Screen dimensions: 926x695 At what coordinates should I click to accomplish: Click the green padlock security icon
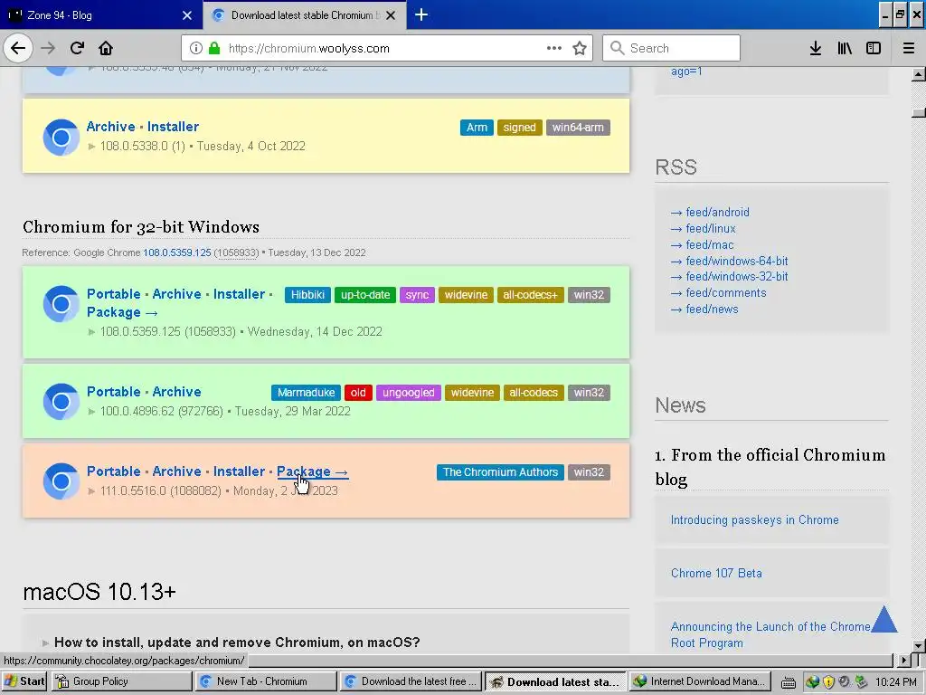[214, 48]
